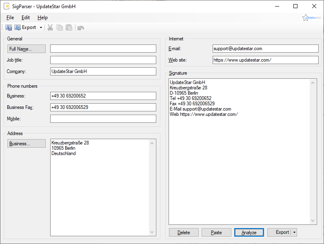Click the UpdateStar logo
The height and width of the screenshot is (244, 324).
[x=312, y=18]
